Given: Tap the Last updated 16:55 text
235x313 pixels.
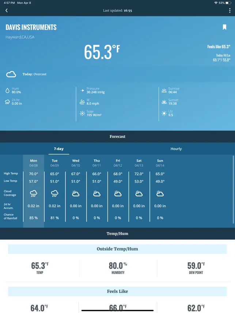Looking at the screenshot, I should pos(117,11).
